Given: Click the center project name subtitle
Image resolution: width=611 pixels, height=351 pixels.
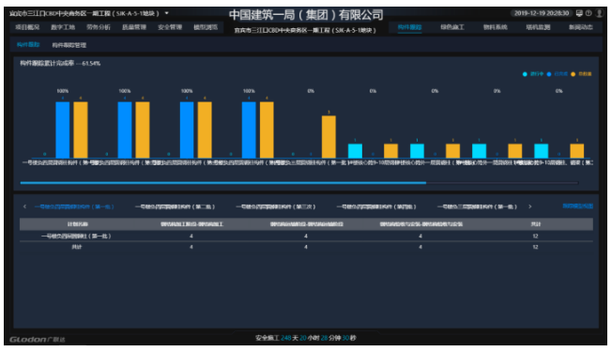Looking at the screenshot, I should (305, 30).
